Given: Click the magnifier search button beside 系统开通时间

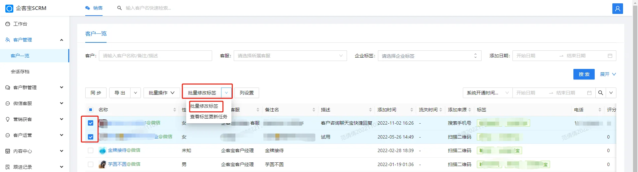Looking at the screenshot, I should tap(600, 93).
